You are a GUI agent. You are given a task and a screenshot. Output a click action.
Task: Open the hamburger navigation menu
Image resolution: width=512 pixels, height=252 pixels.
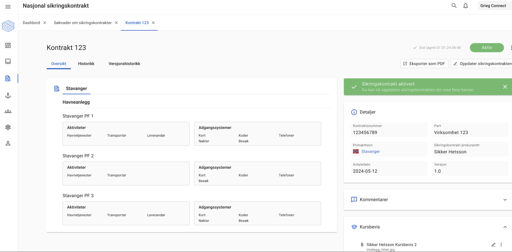8,7
